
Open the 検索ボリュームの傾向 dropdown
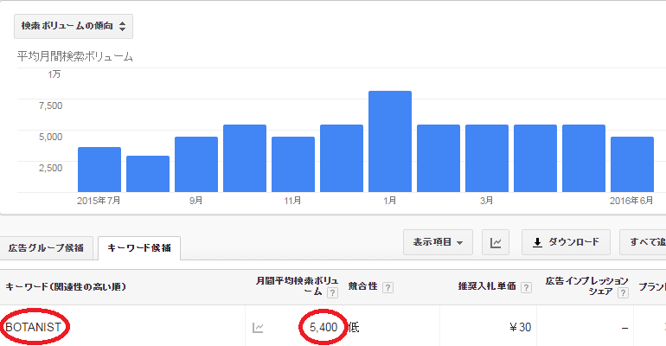point(74,26)
